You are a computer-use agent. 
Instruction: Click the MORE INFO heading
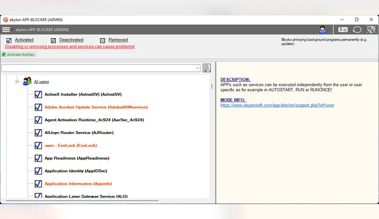pos(233,100)
